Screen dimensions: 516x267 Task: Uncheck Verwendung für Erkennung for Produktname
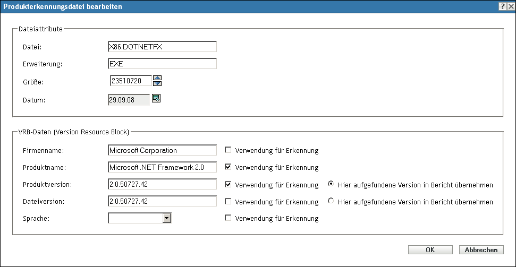228,167
